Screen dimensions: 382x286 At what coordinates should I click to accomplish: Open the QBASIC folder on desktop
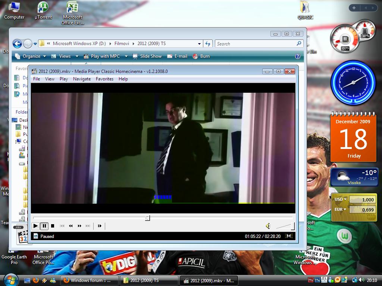pyautogui.click(x=305, y=10)
